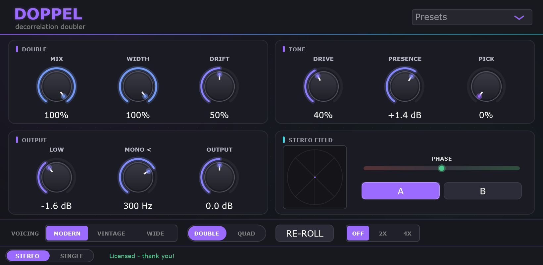The width and height of the screenshot is (543, 265).
Task: Switch to Quad mode
Action: [246, 233]
